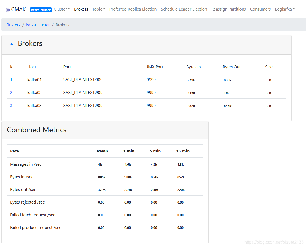Screen dimensions: 306x247
Task: Open Schedule Leader Election
Action: pyautogui.click(x=184, y=9)
